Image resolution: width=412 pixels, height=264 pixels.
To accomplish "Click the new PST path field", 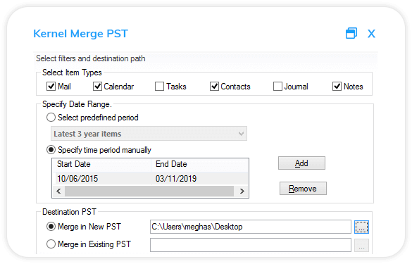I will pos(251,227).
